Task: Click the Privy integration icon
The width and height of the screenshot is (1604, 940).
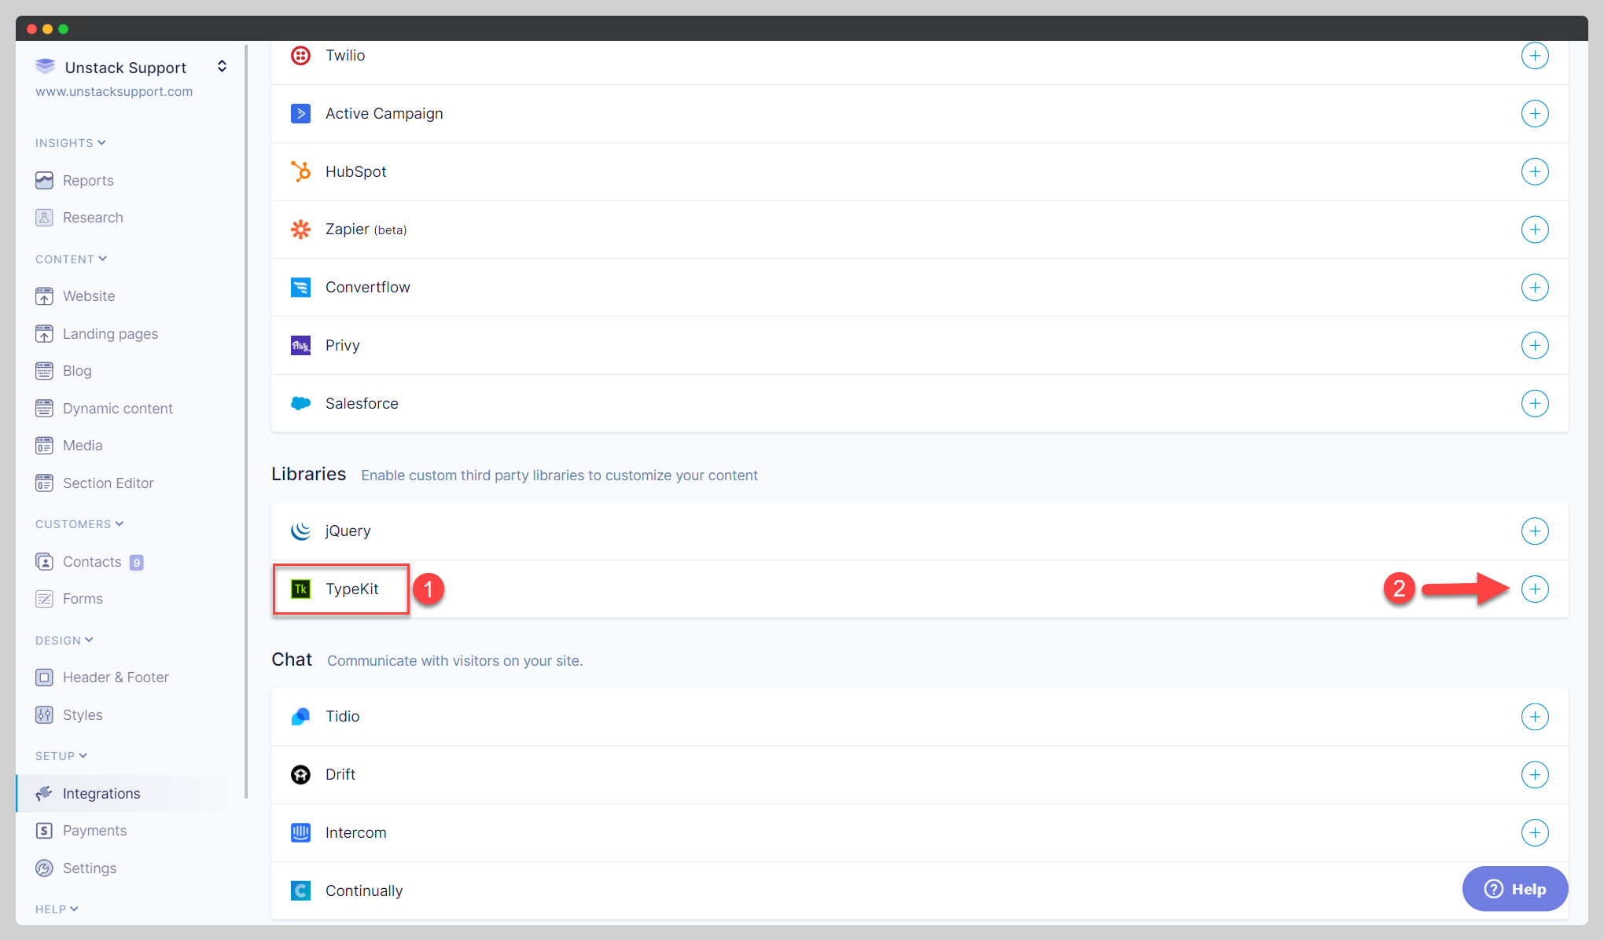Action: click(301, 345)
